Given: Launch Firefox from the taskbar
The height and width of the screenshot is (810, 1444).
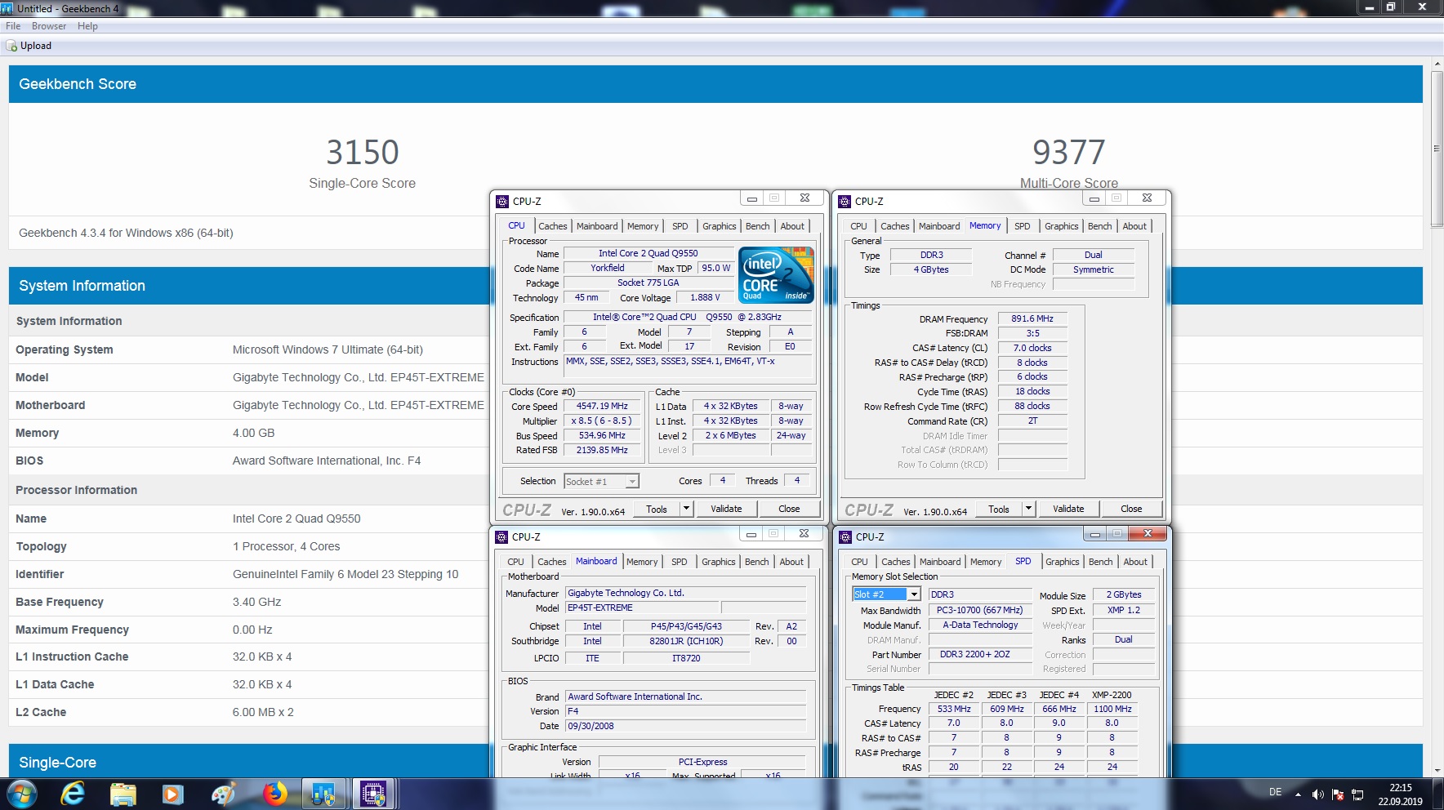Looking at the screenshot, I should pos(275,794).
